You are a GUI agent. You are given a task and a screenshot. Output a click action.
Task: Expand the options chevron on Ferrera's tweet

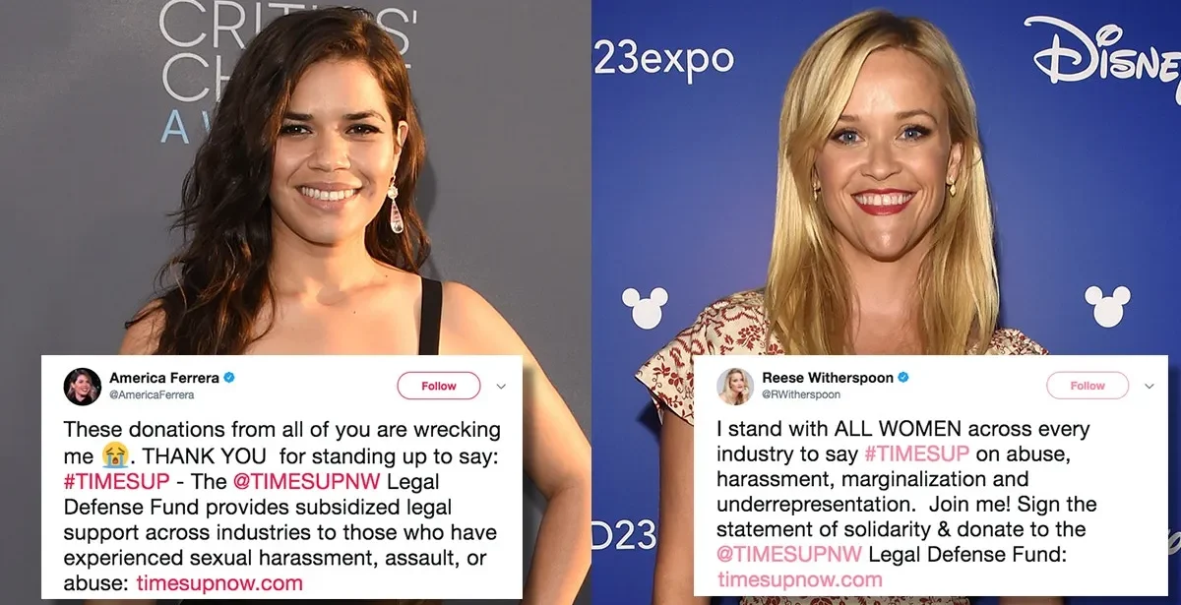[x=500, y=386]
